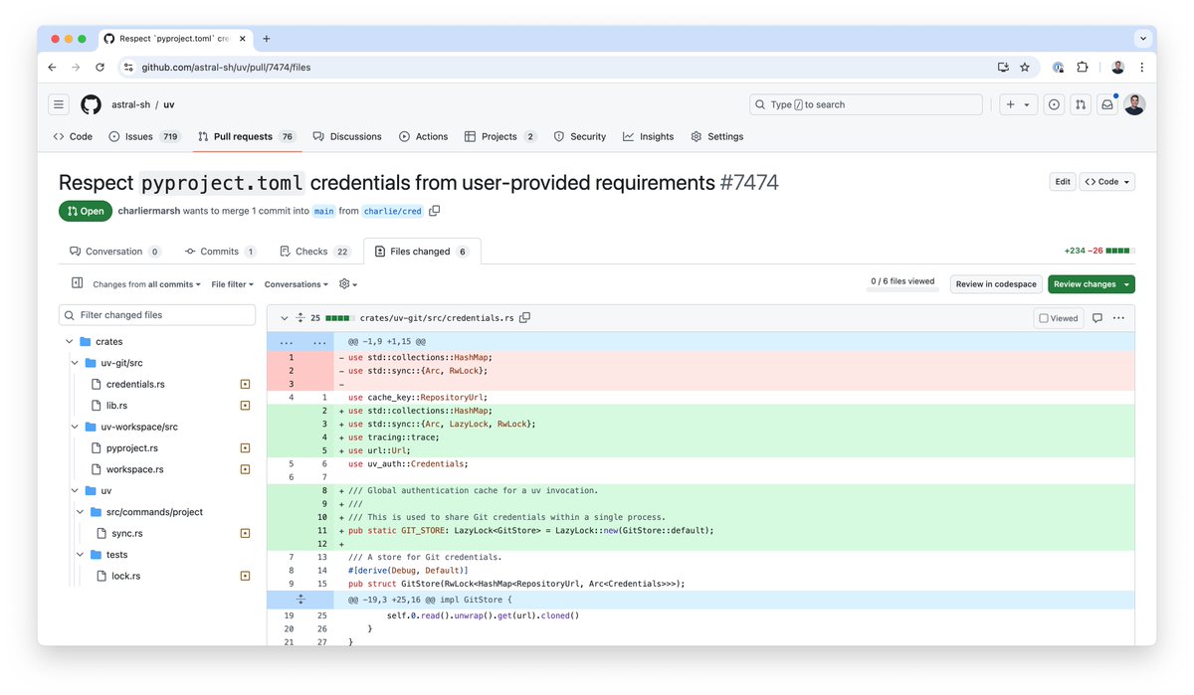Image resolution: width=1194 pixels, height=695 pixels.
Task: Open the astral-sh organization link
Action: tap(129, 104)
